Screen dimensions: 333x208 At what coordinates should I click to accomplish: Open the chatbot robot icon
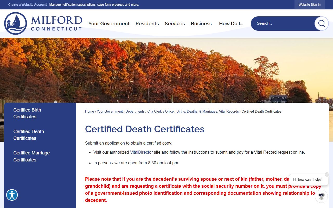tap(321, 196)
